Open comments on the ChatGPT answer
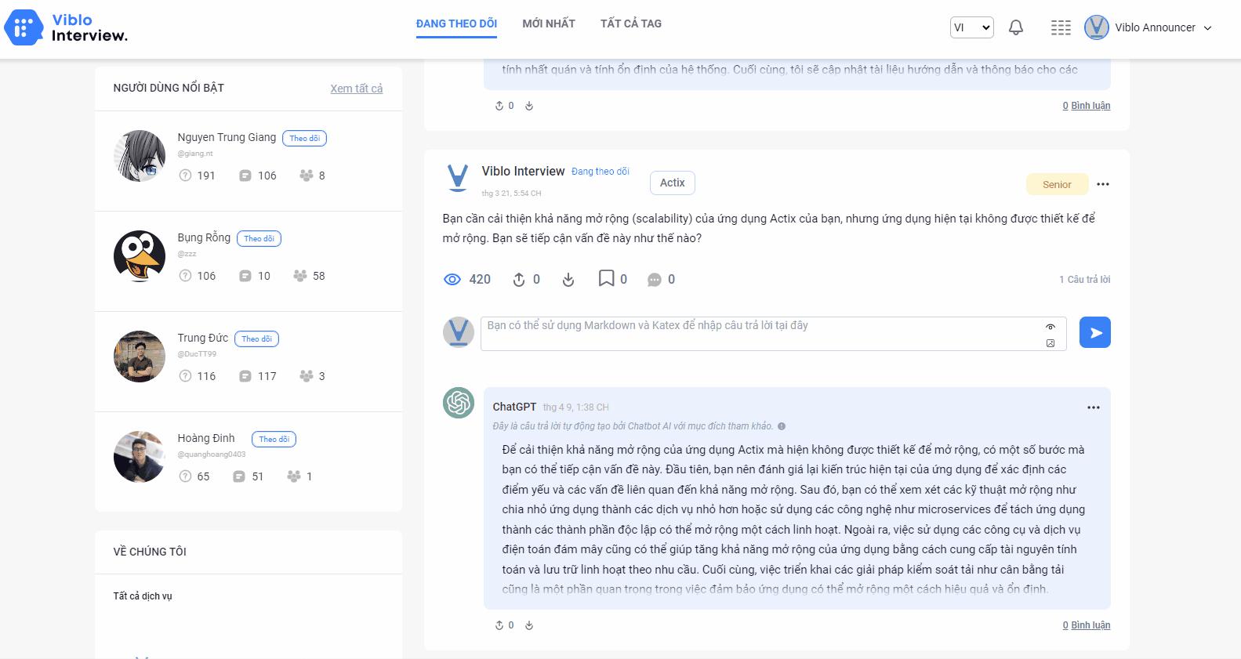 (1087, 625)
